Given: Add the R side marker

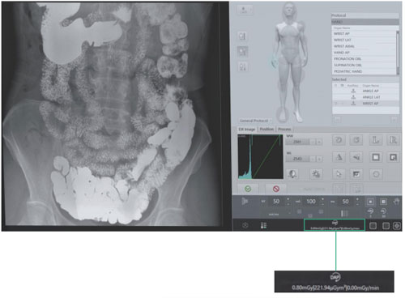Looking at the screenshot, I should [x=393, y=140].
